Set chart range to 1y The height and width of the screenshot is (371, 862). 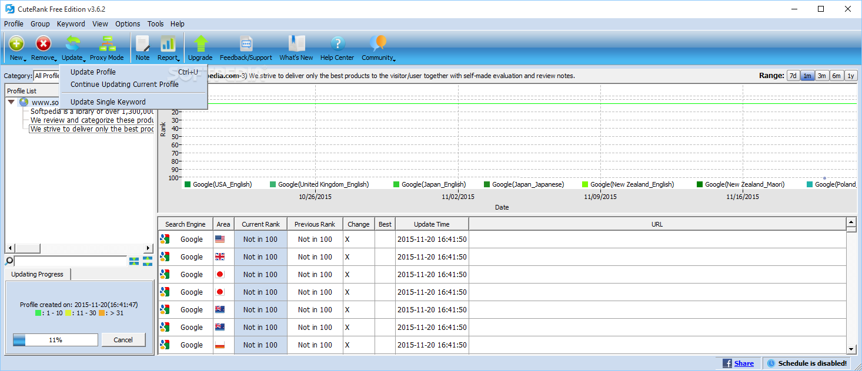tap(850, 76)
